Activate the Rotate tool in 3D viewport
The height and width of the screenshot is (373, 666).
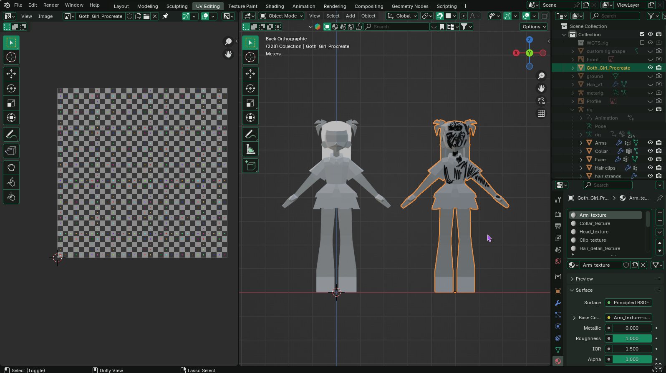point(250,88)
